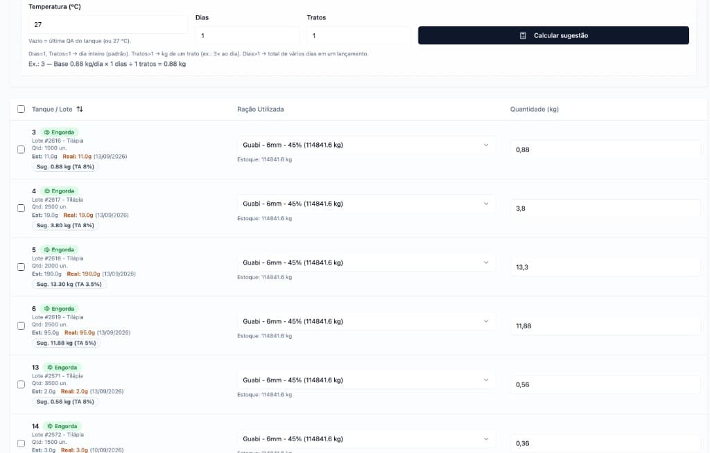Mark the checkbox for tank 13

tap(21, 384)
